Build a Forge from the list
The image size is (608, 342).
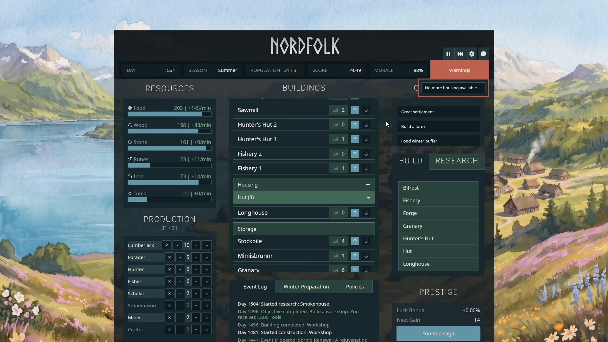438,213
